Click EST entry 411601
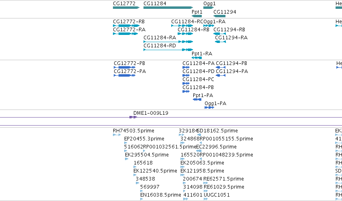Screen dimensions: 342x201 (x=193, y=195)
